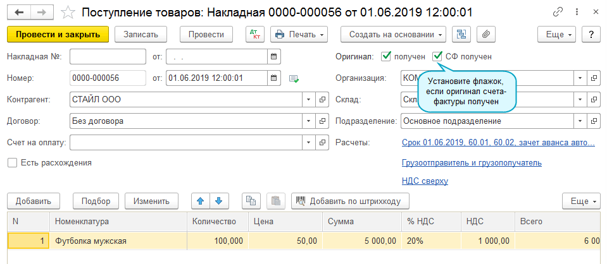Open the document structure icon
The image size is (607, 264).
point(460,34)
